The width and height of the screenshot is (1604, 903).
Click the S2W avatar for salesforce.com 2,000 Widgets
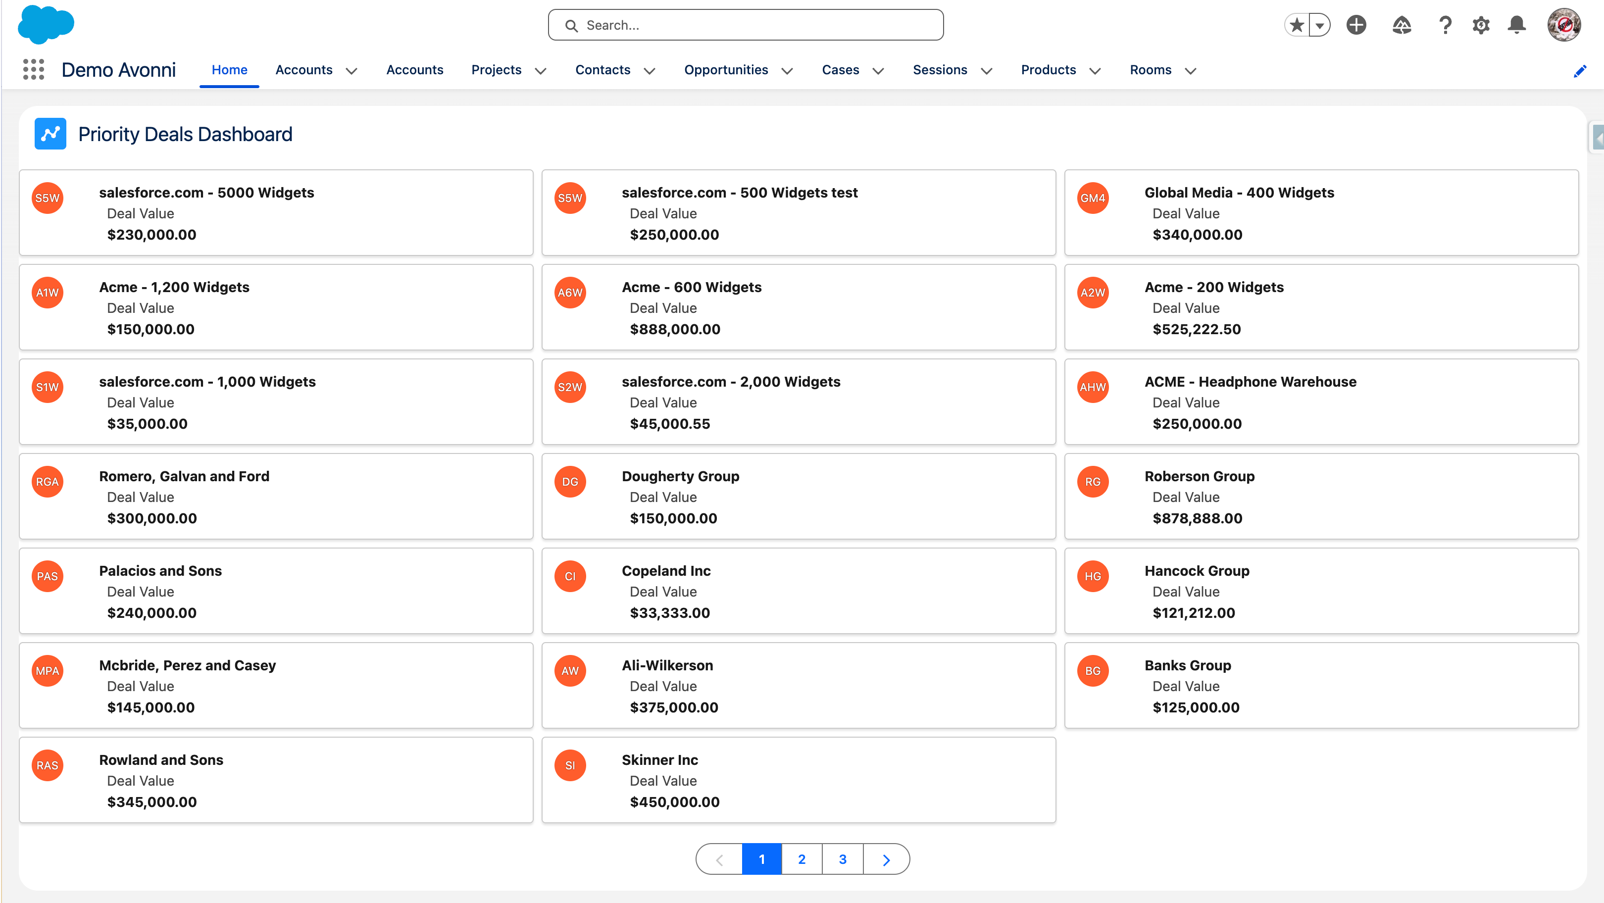click(x=570, y=387)
